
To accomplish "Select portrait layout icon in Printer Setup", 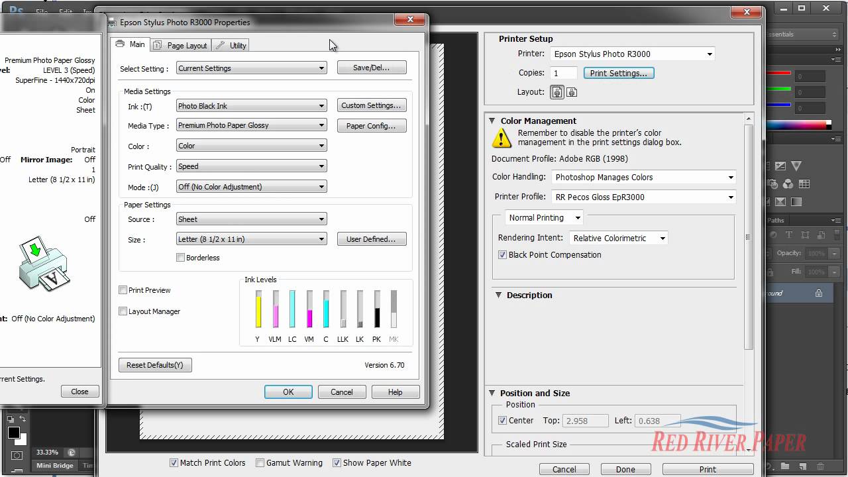I will (x=557, y=92).
